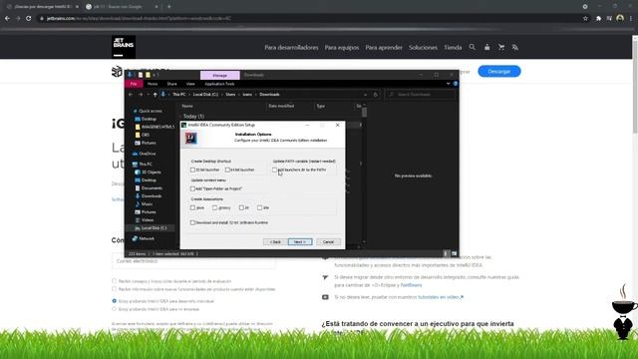Check Add launchers dir to the PATH

pyautogui.click(x=275, y=170)
